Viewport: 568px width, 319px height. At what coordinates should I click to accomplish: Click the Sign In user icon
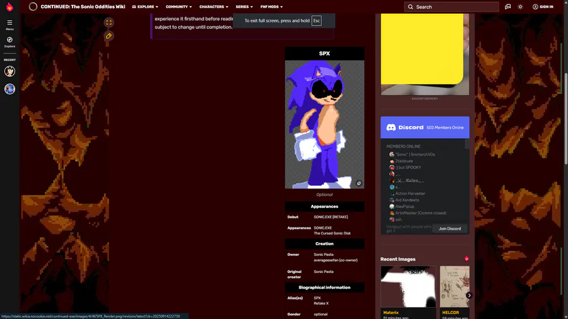pyautogui.click(x=535, y=6)
